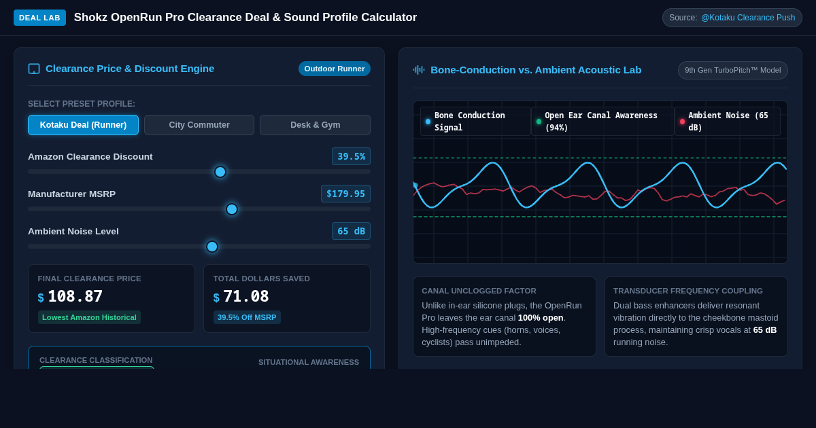Image resolution: width=816 pixels, height=428 pixels.
Task: Click the Canal Unclogged Factor heading
Action: coord(479,291)
